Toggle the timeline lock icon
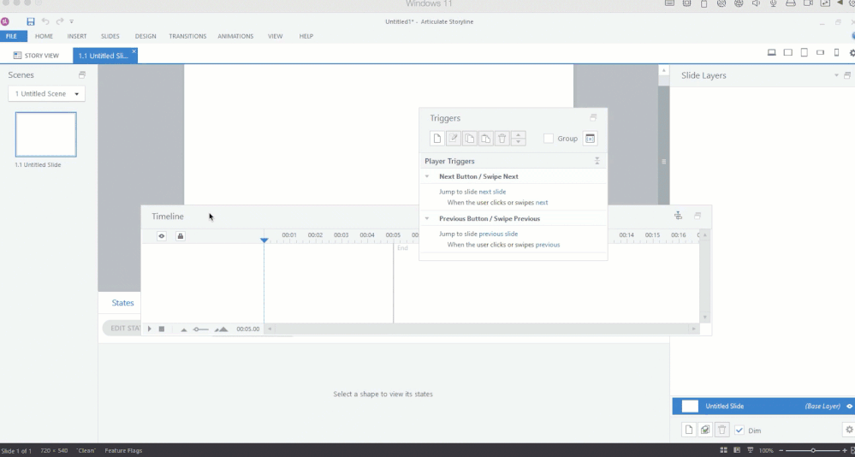This screenshot has height=457, width=855. pos(180,236)
